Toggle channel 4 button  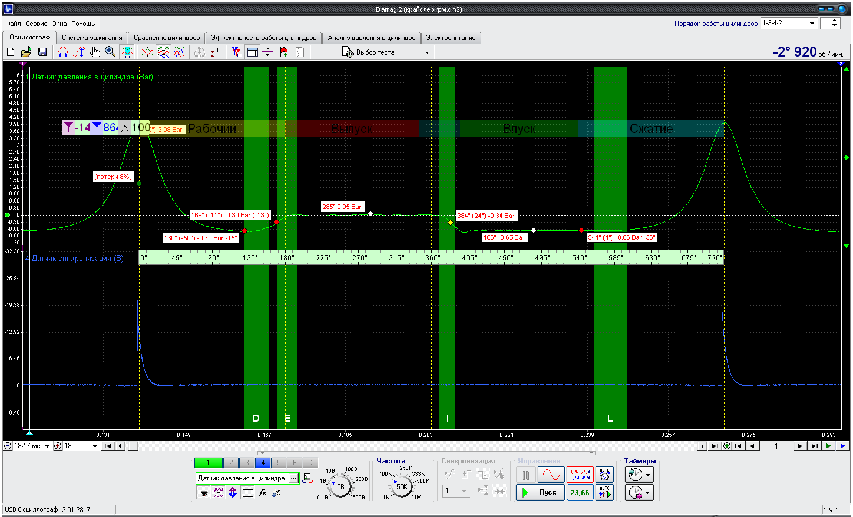point(263,463)
